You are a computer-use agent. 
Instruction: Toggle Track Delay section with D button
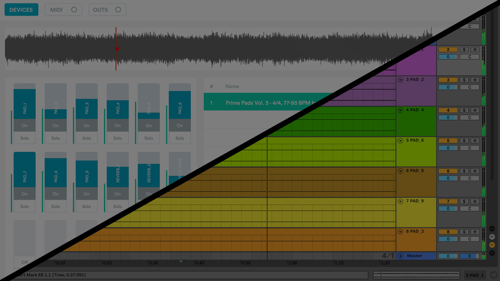click(492, 253)
